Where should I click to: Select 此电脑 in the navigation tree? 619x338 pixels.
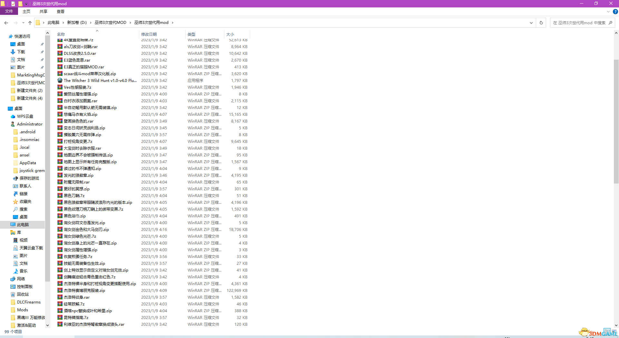coord(23,225)
